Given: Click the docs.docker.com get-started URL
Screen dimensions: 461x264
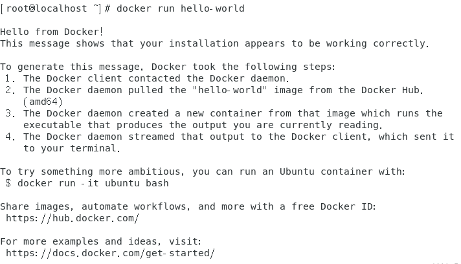Looking at the screenshot, I should [x=110, y=253].
